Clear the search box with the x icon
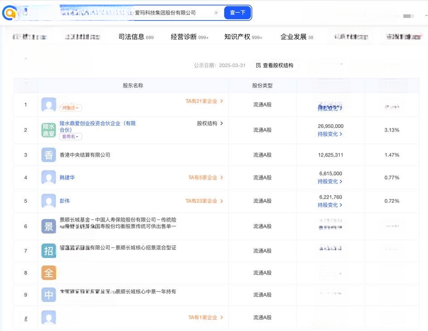Screen dimensions: 428x331 [216, 13]
